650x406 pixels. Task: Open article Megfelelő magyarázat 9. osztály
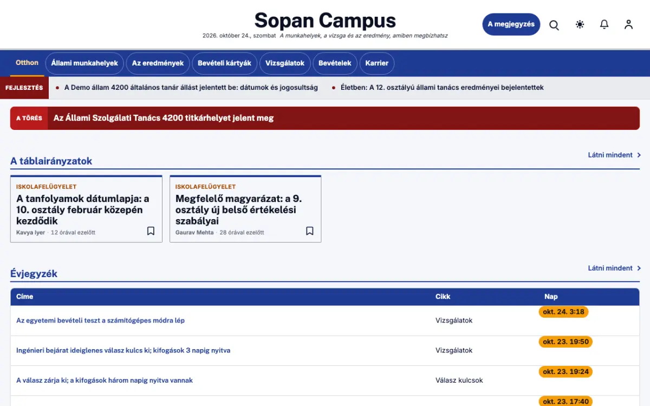[238, 209]
